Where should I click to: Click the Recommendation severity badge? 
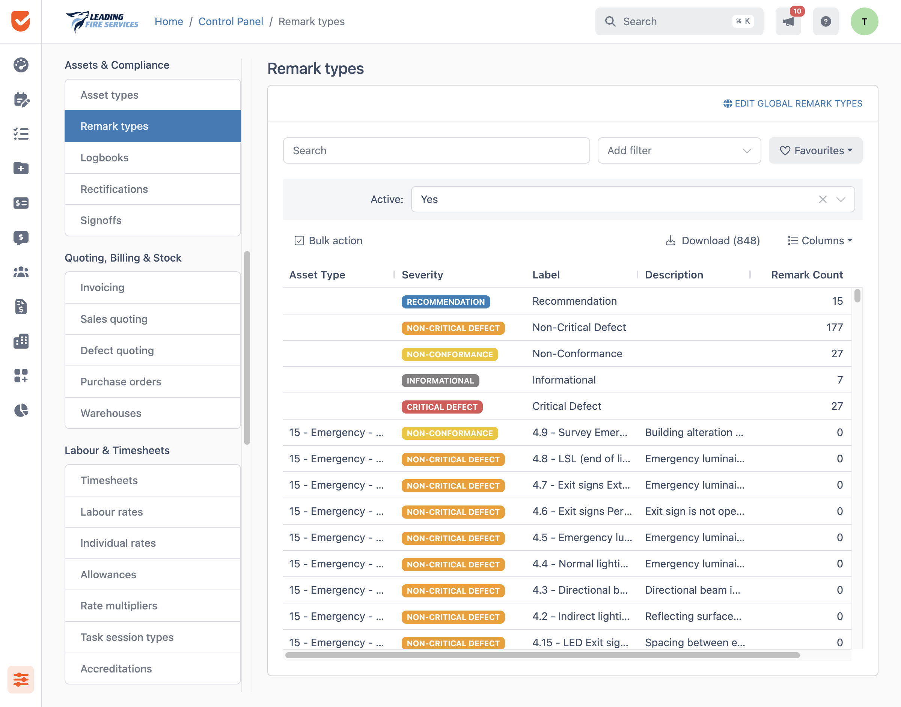(446, 302)
